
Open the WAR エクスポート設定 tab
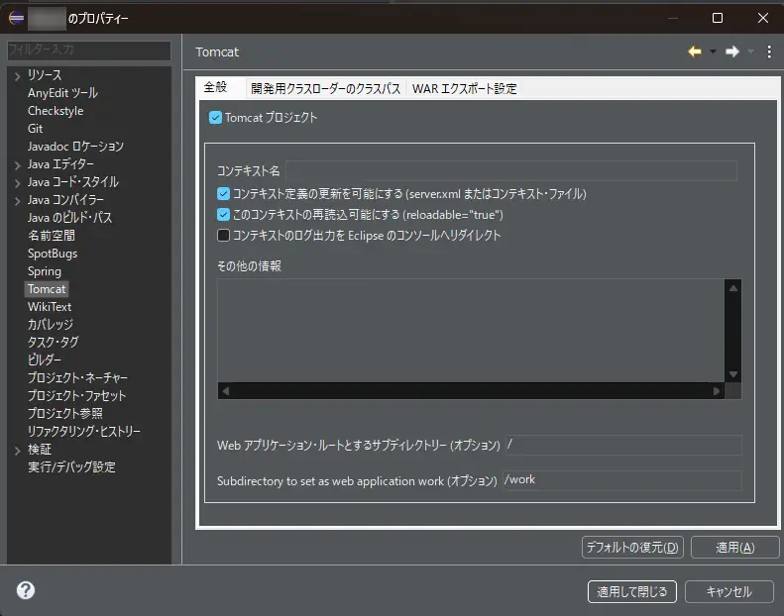(464, 89)
